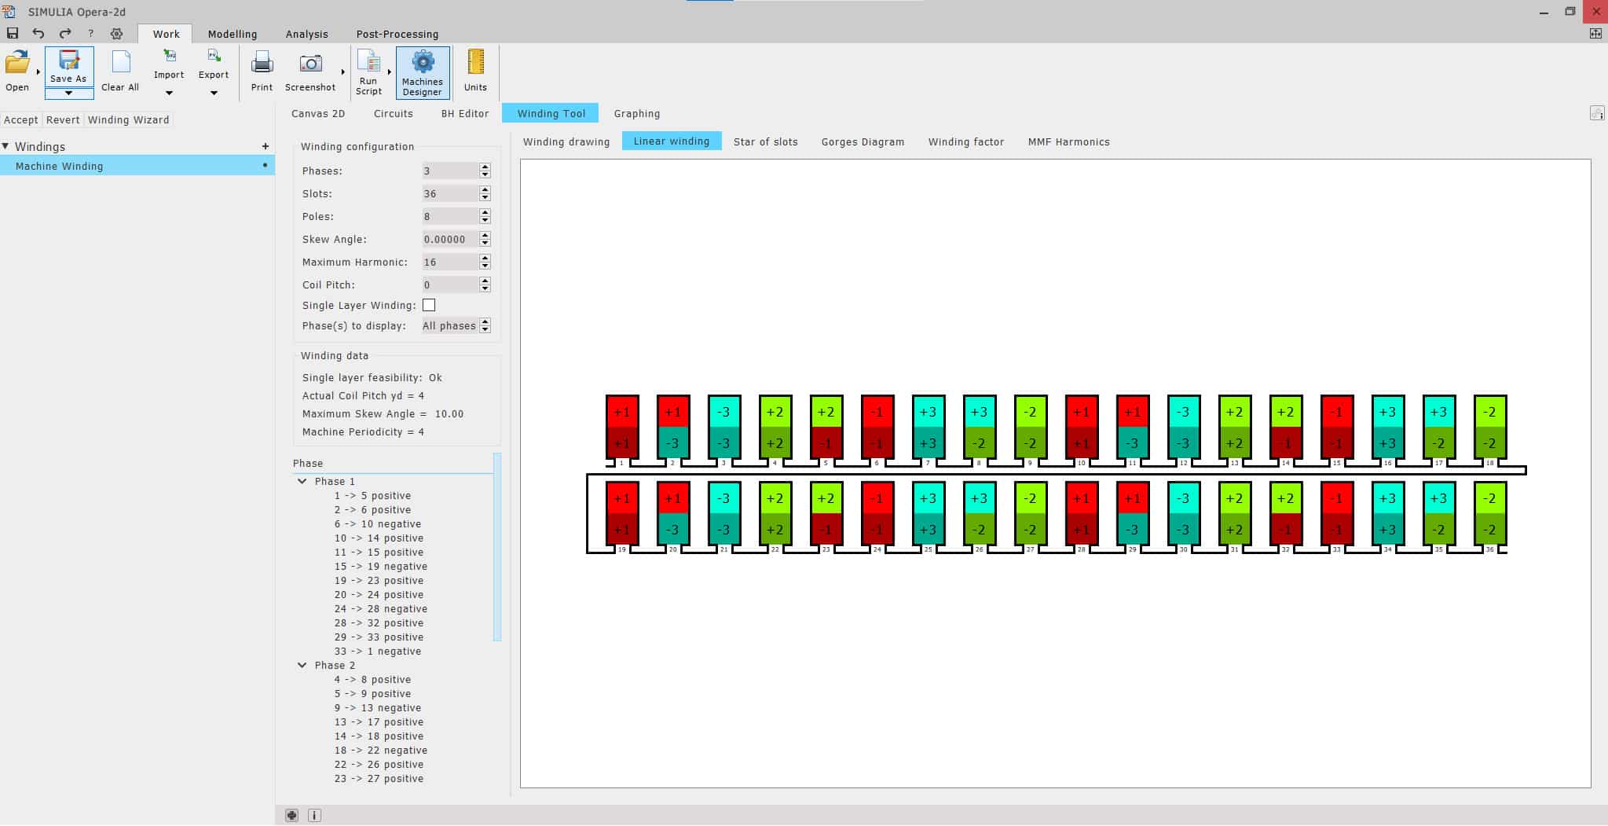
Task: Click the Poles stepper arrows
Action: (485, 216)
